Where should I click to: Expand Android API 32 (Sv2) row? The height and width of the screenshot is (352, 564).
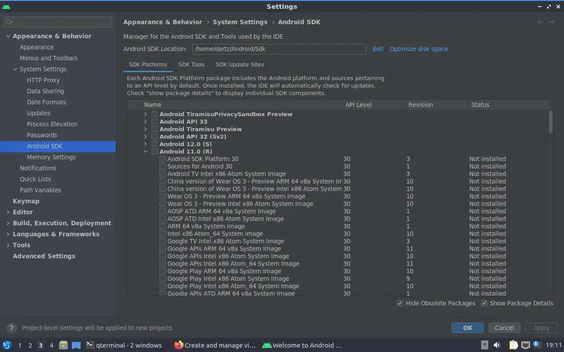145,136
